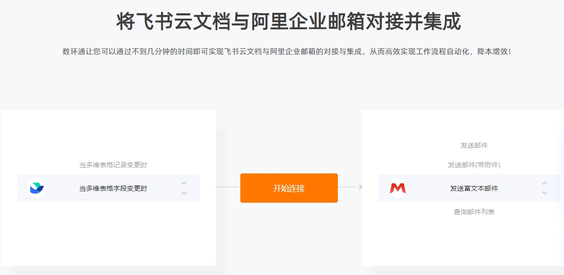Click dotted connector line left of 开始连接
Screen dimensions: 564x275
tap(228, 187)
